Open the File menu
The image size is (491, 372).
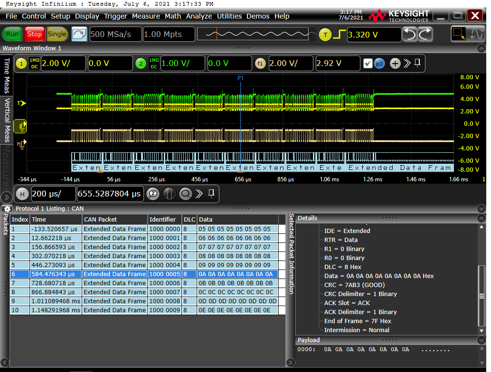[11, 16]
